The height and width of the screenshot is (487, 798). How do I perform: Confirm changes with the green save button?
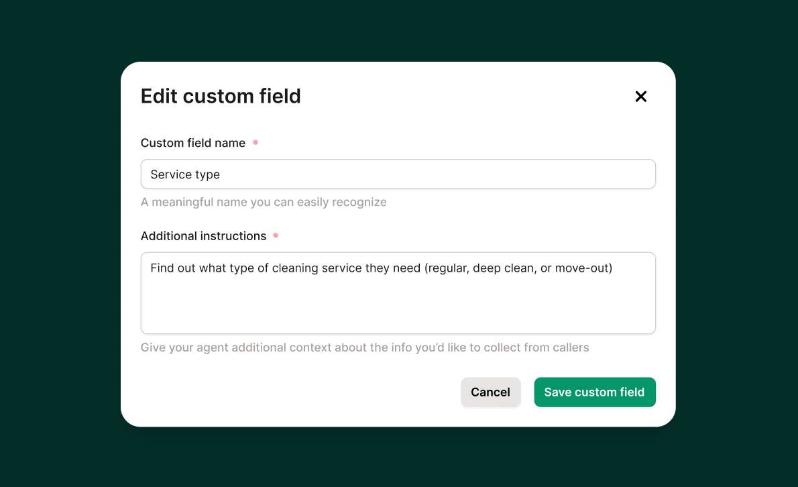coord(594,392)
